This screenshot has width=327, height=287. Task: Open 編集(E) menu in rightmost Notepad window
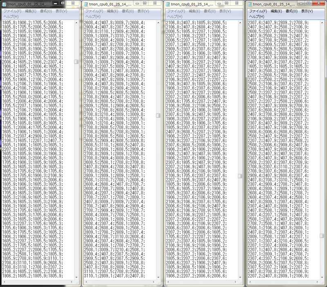tap(276, 11)
